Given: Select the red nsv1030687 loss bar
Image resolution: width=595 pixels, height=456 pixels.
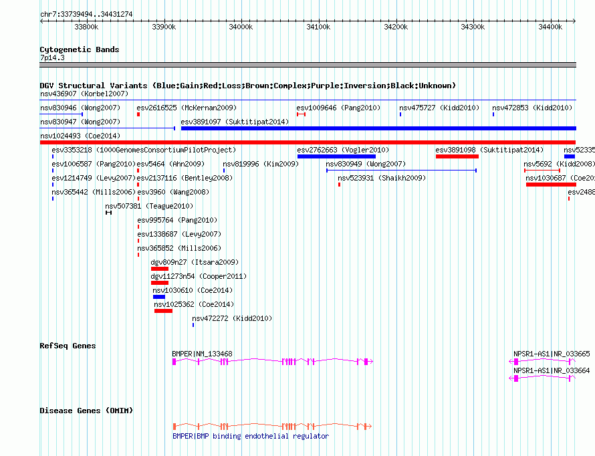Looking at the screenshot, I should tap(551, 185).
